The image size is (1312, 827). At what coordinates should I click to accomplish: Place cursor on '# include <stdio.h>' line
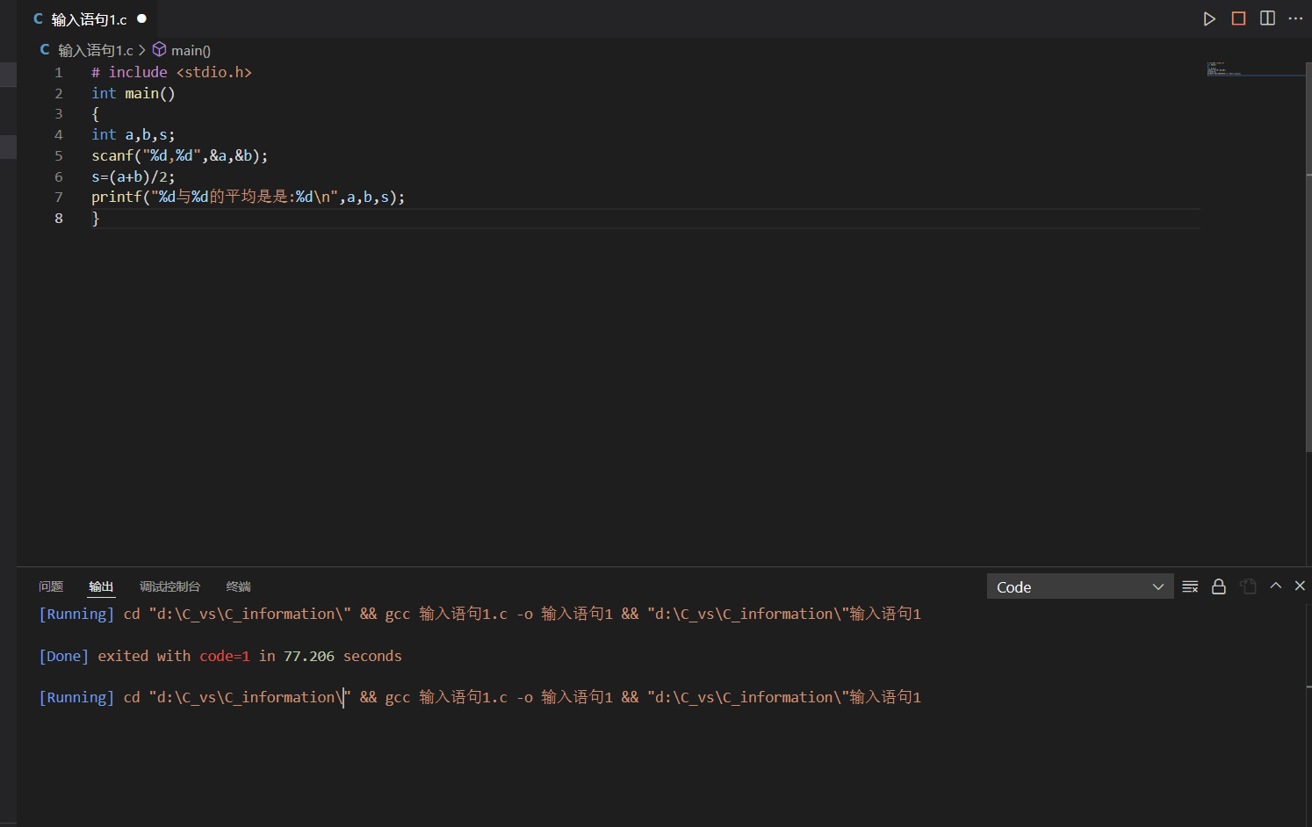[x=171, y=72]
